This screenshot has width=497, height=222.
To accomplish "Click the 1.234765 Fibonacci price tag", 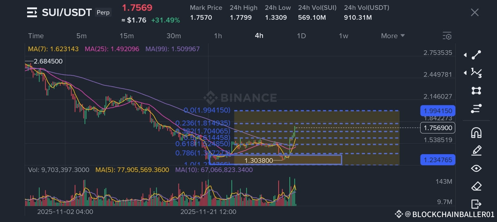I will 438,160.
